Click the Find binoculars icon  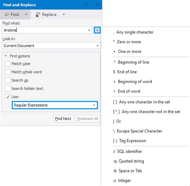click(6, 14)
